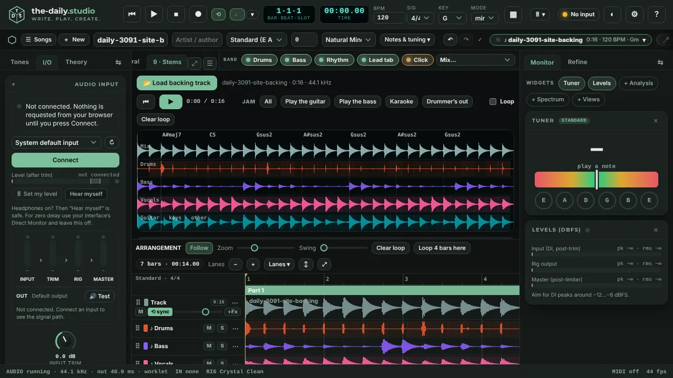This screenshot has width=673, height=378.
Task: Switch to the Refine tab
Action: tap(577, 62)
